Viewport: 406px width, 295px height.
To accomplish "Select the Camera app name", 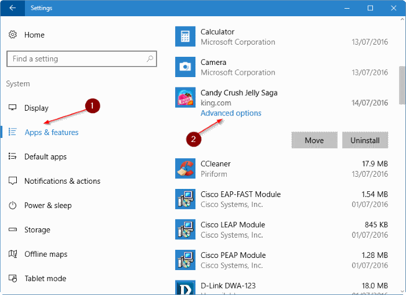I will click(x=213, y=62).
